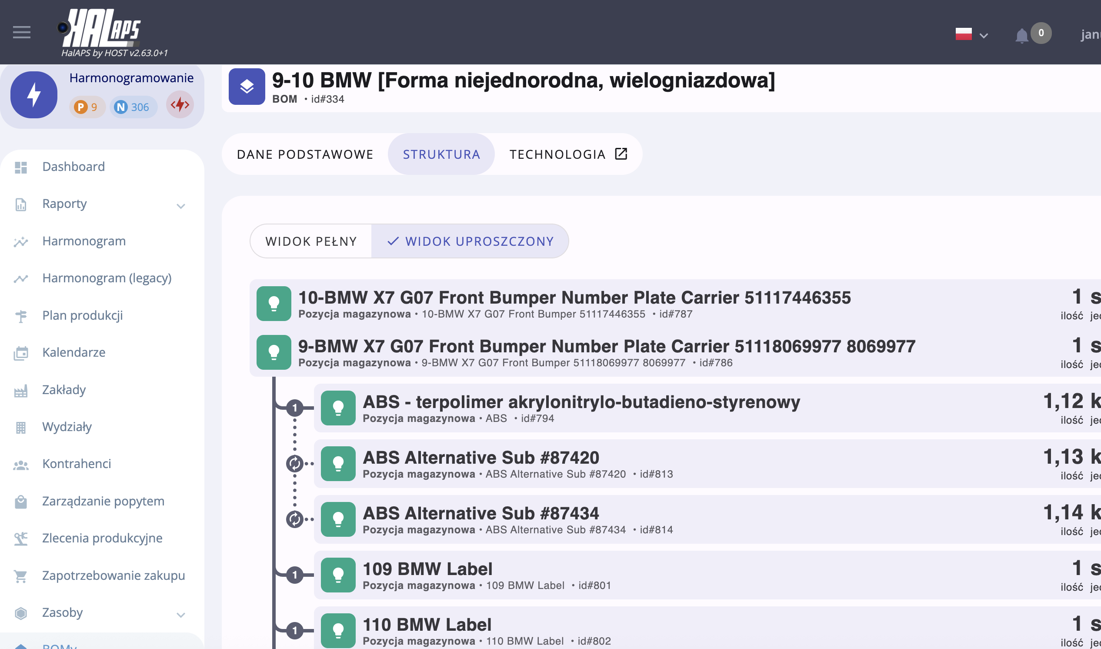Open the hamburger menu in the header

(x=21, y=32)
